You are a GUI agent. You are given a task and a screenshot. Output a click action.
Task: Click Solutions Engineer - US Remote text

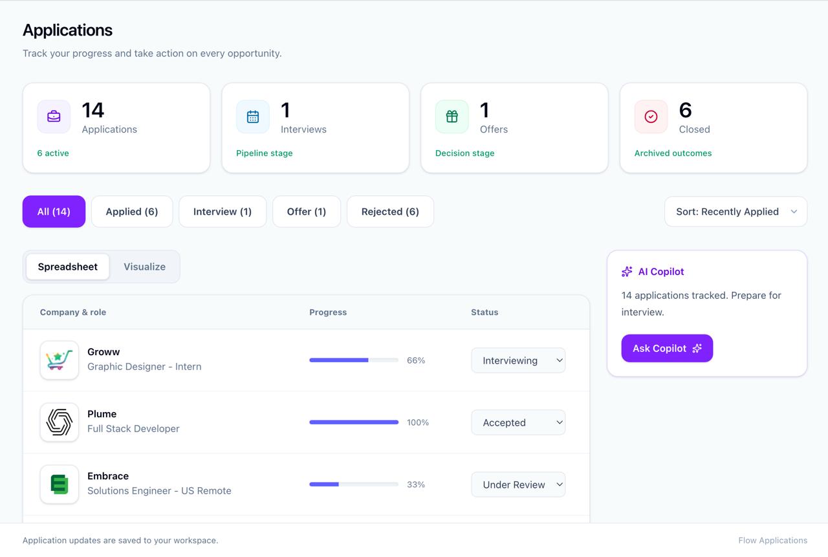coord(159,491)
